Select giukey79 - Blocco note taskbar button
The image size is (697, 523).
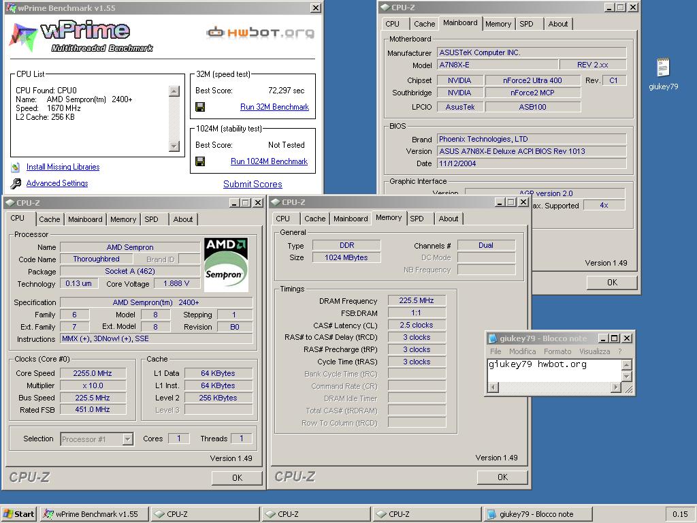point(537,514)
